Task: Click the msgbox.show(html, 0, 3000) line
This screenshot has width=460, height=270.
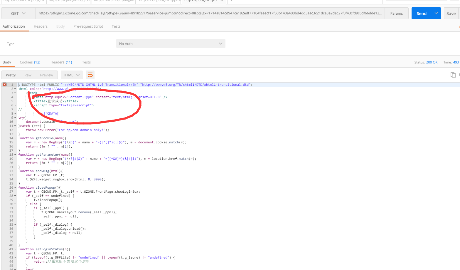Action: 65,179
